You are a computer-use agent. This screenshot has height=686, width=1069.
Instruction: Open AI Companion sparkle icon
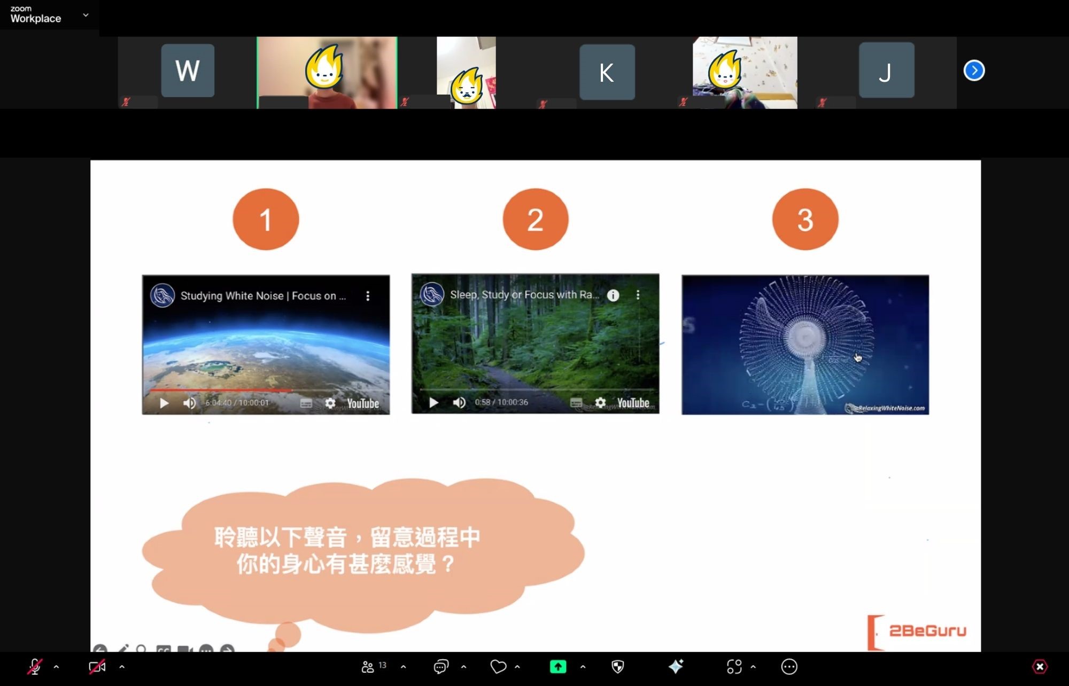click(676, 667)
